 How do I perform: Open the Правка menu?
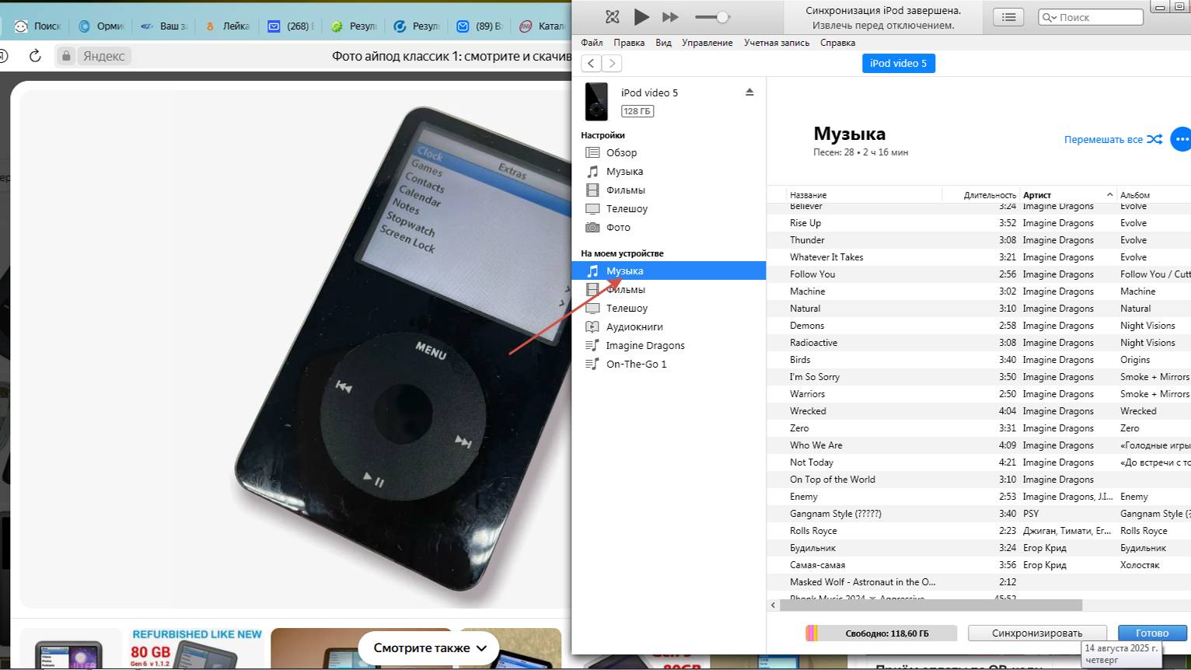click(629, 43)
